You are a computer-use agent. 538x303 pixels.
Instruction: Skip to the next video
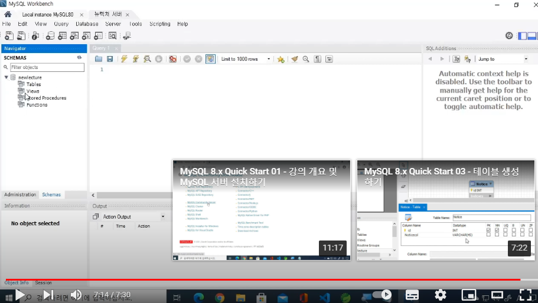pos(48,295)
